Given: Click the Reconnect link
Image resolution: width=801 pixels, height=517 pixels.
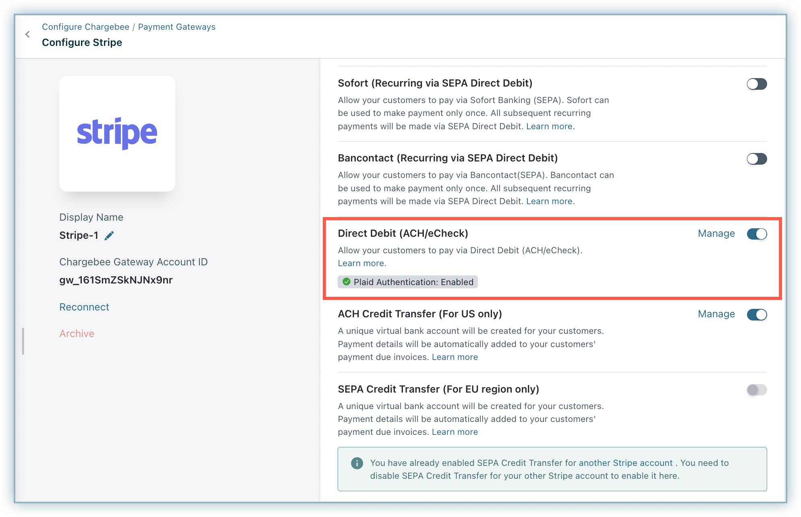Looking at the screenshot, I should coord(84,307).
